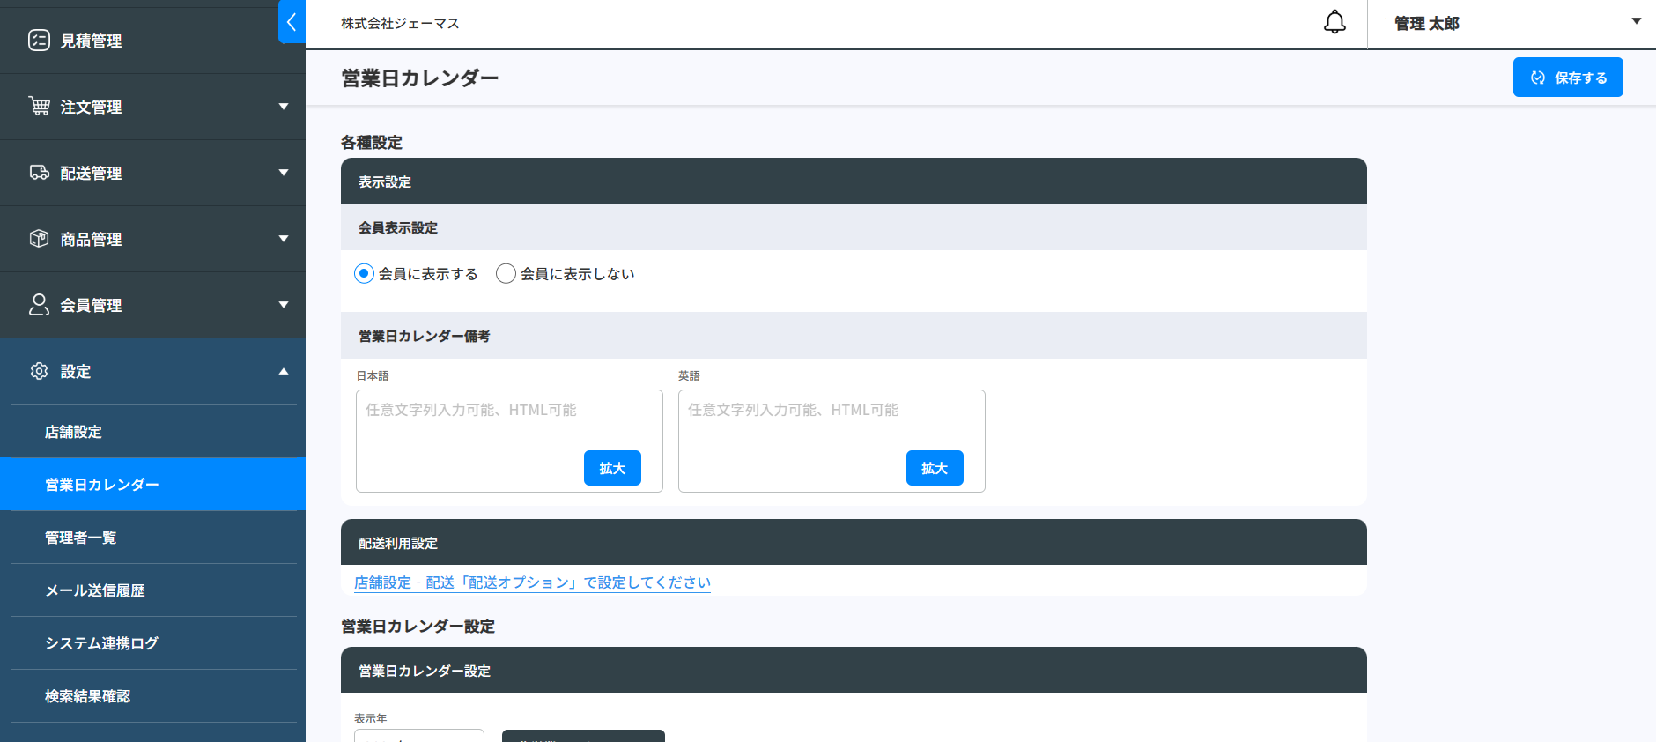
Task: Collapse the sidebar with the chevron icon
Action: click(292, 22)
